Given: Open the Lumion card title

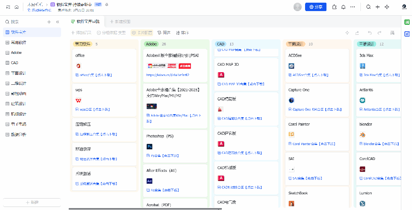Looking at the screenshot, I should 365,193.
